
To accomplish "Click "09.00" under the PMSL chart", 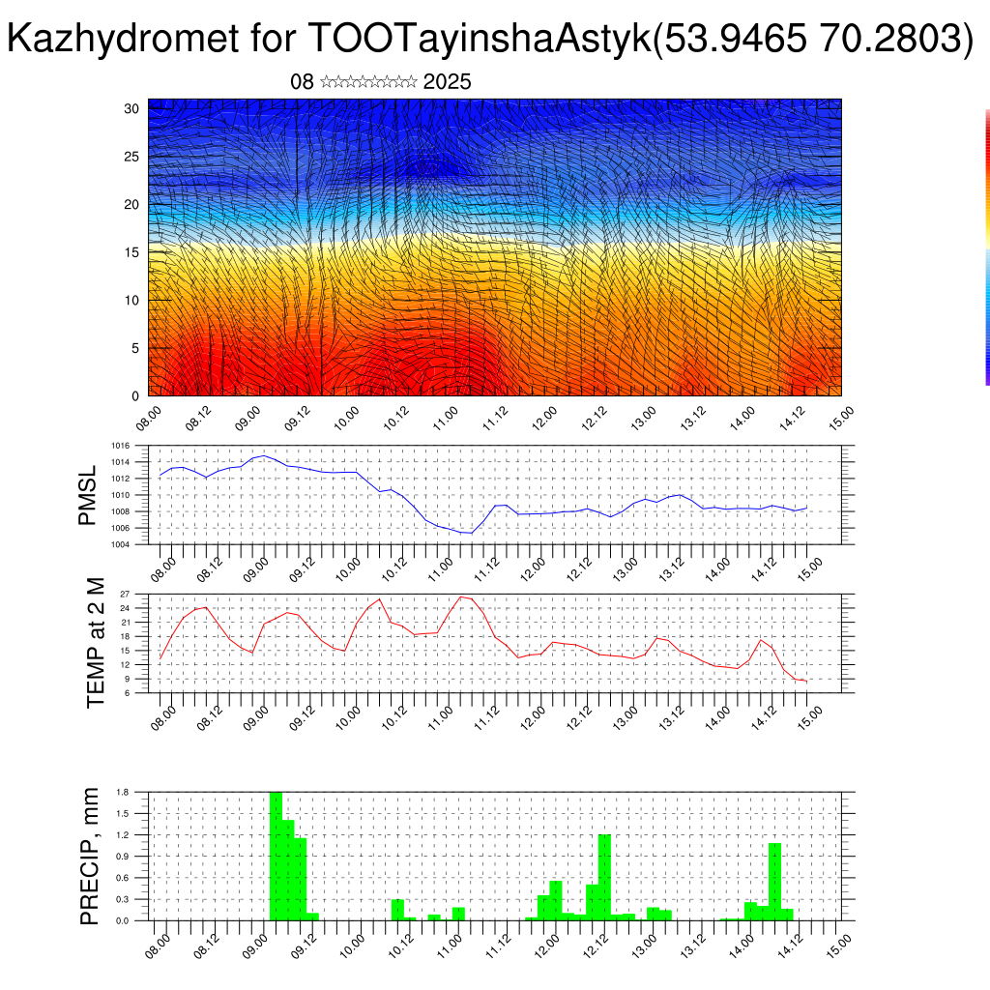I will pyautogui.click(x=255, y=569).
